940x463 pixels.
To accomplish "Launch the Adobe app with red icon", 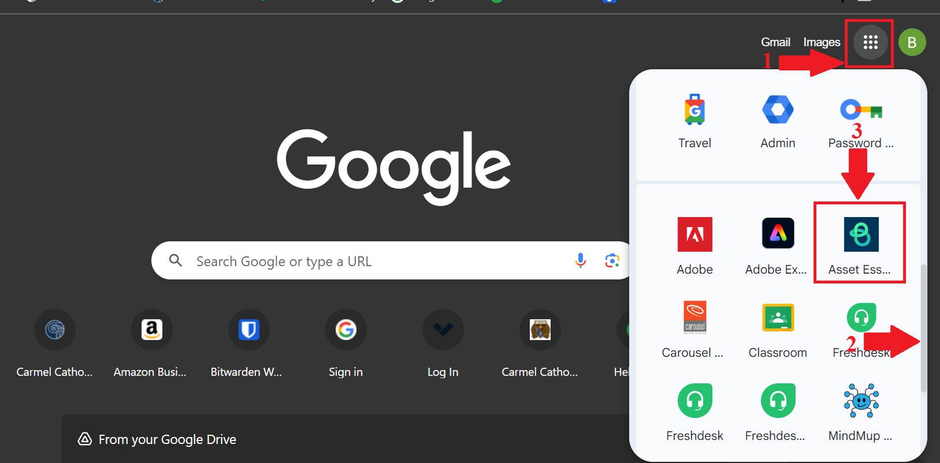I will click(x=694, y=247).
